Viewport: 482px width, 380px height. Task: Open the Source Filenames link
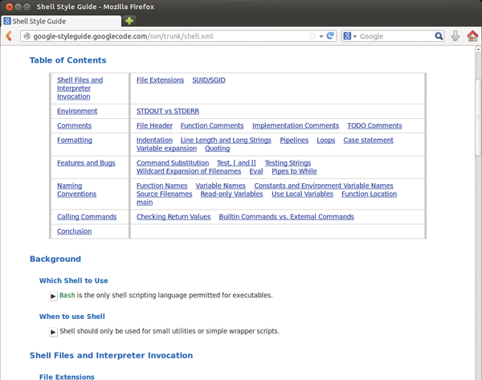coord(164,194)
